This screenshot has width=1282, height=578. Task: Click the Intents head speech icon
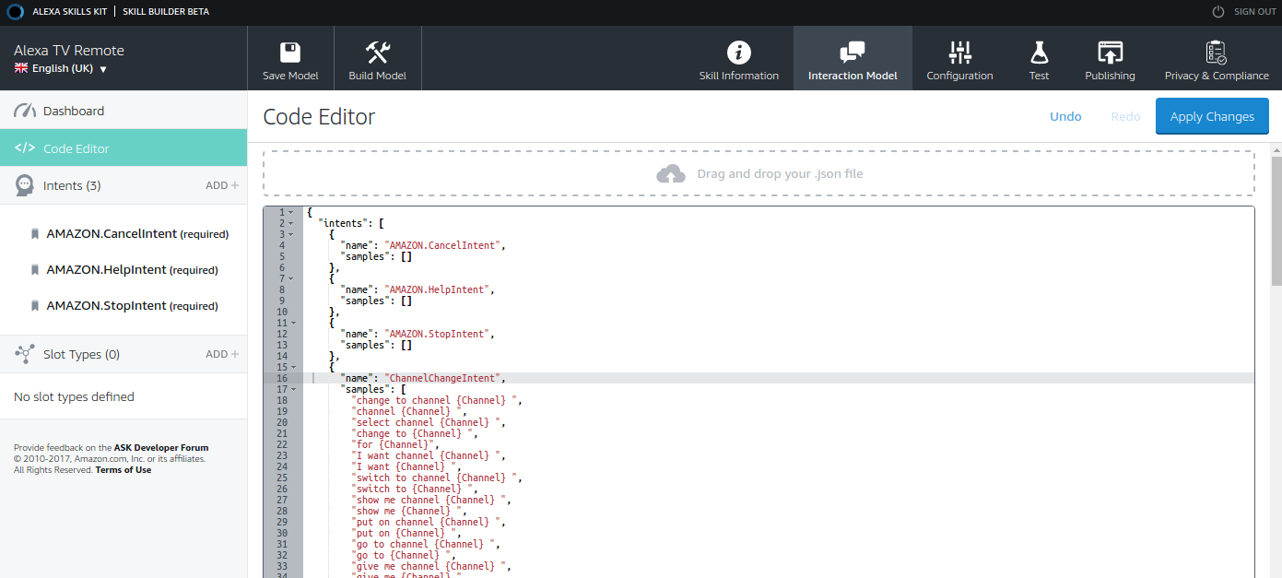(x=25, y=185)
